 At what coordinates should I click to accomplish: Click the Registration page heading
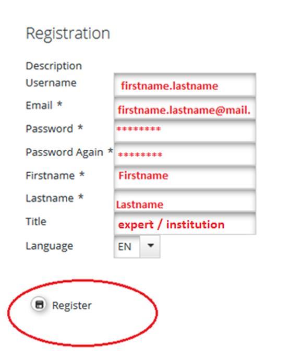click(68, 34)
